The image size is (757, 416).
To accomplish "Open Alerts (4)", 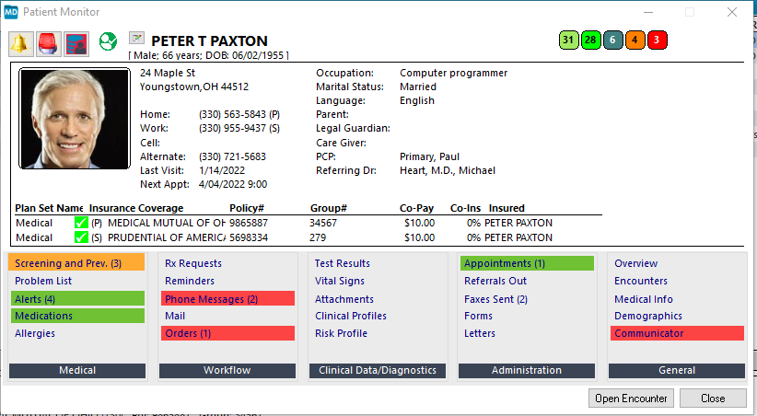I will (77, 299).
